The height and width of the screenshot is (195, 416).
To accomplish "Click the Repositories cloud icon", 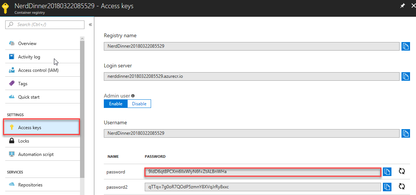I will [x=12, y=185].
